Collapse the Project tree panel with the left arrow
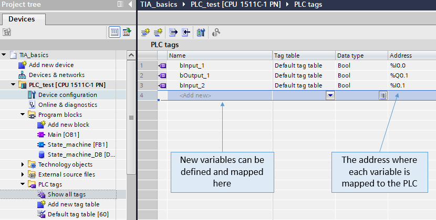The width and height of the screenshot is (436, 220). pos(130,5)
